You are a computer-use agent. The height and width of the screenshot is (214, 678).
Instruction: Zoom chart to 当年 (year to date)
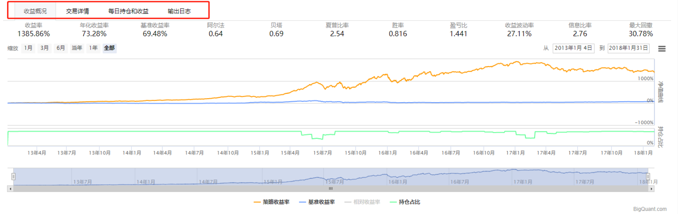click(x=77, y=48)
